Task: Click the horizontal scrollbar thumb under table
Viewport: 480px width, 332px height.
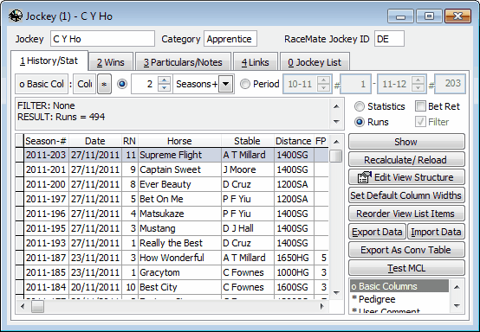Action: click(x=37, y=306)
